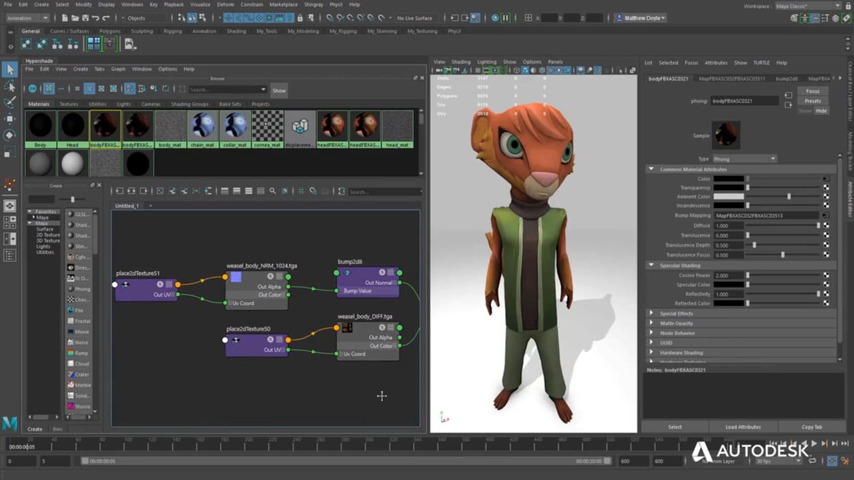Select the arrow Select tool in toolbox
Screen dimensions: 854x480
tap(10, 69)
